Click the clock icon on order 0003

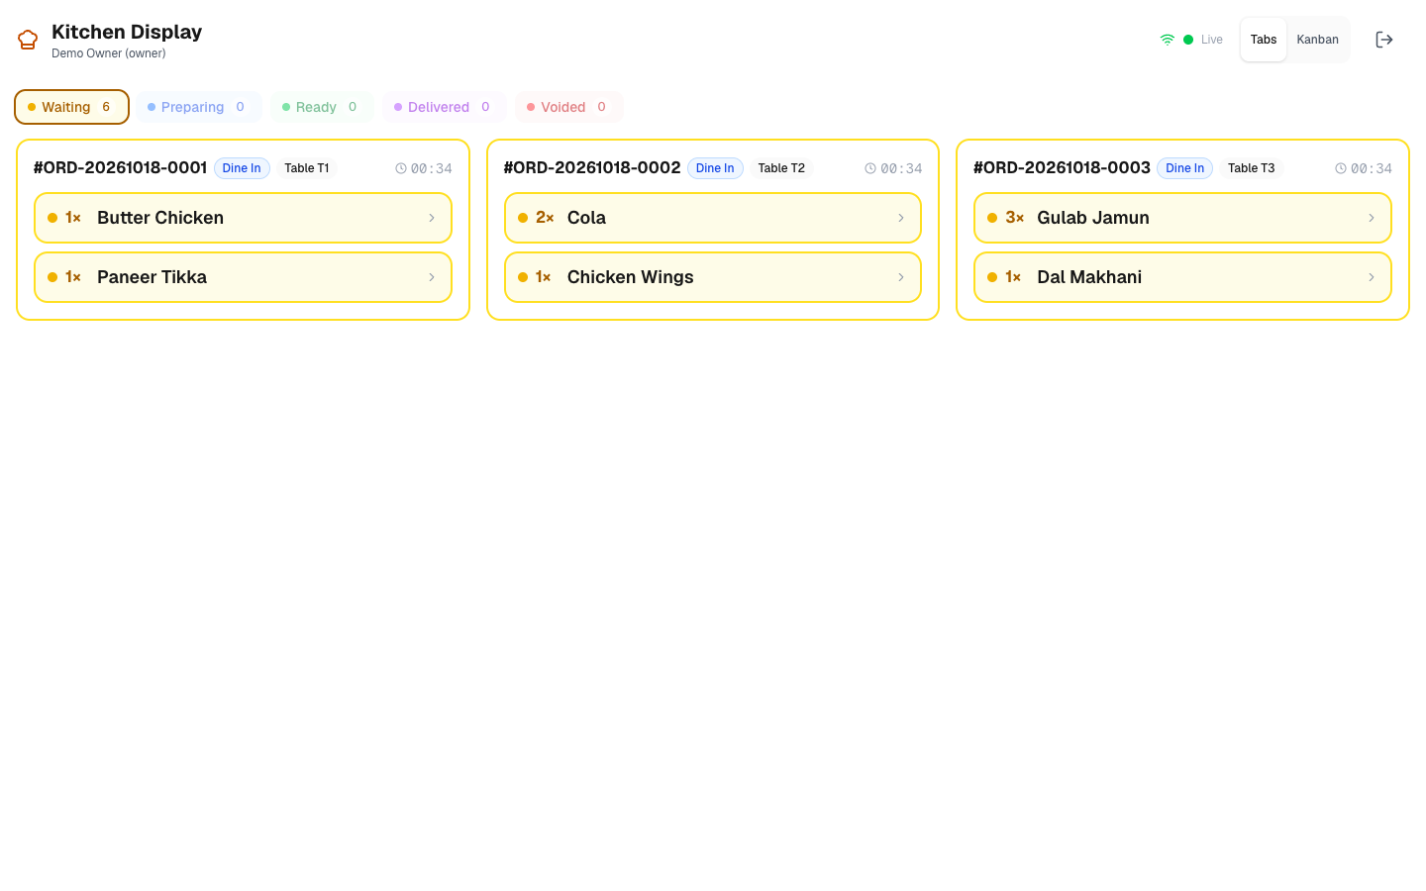pyautogui.click(x=1341, y=168)
